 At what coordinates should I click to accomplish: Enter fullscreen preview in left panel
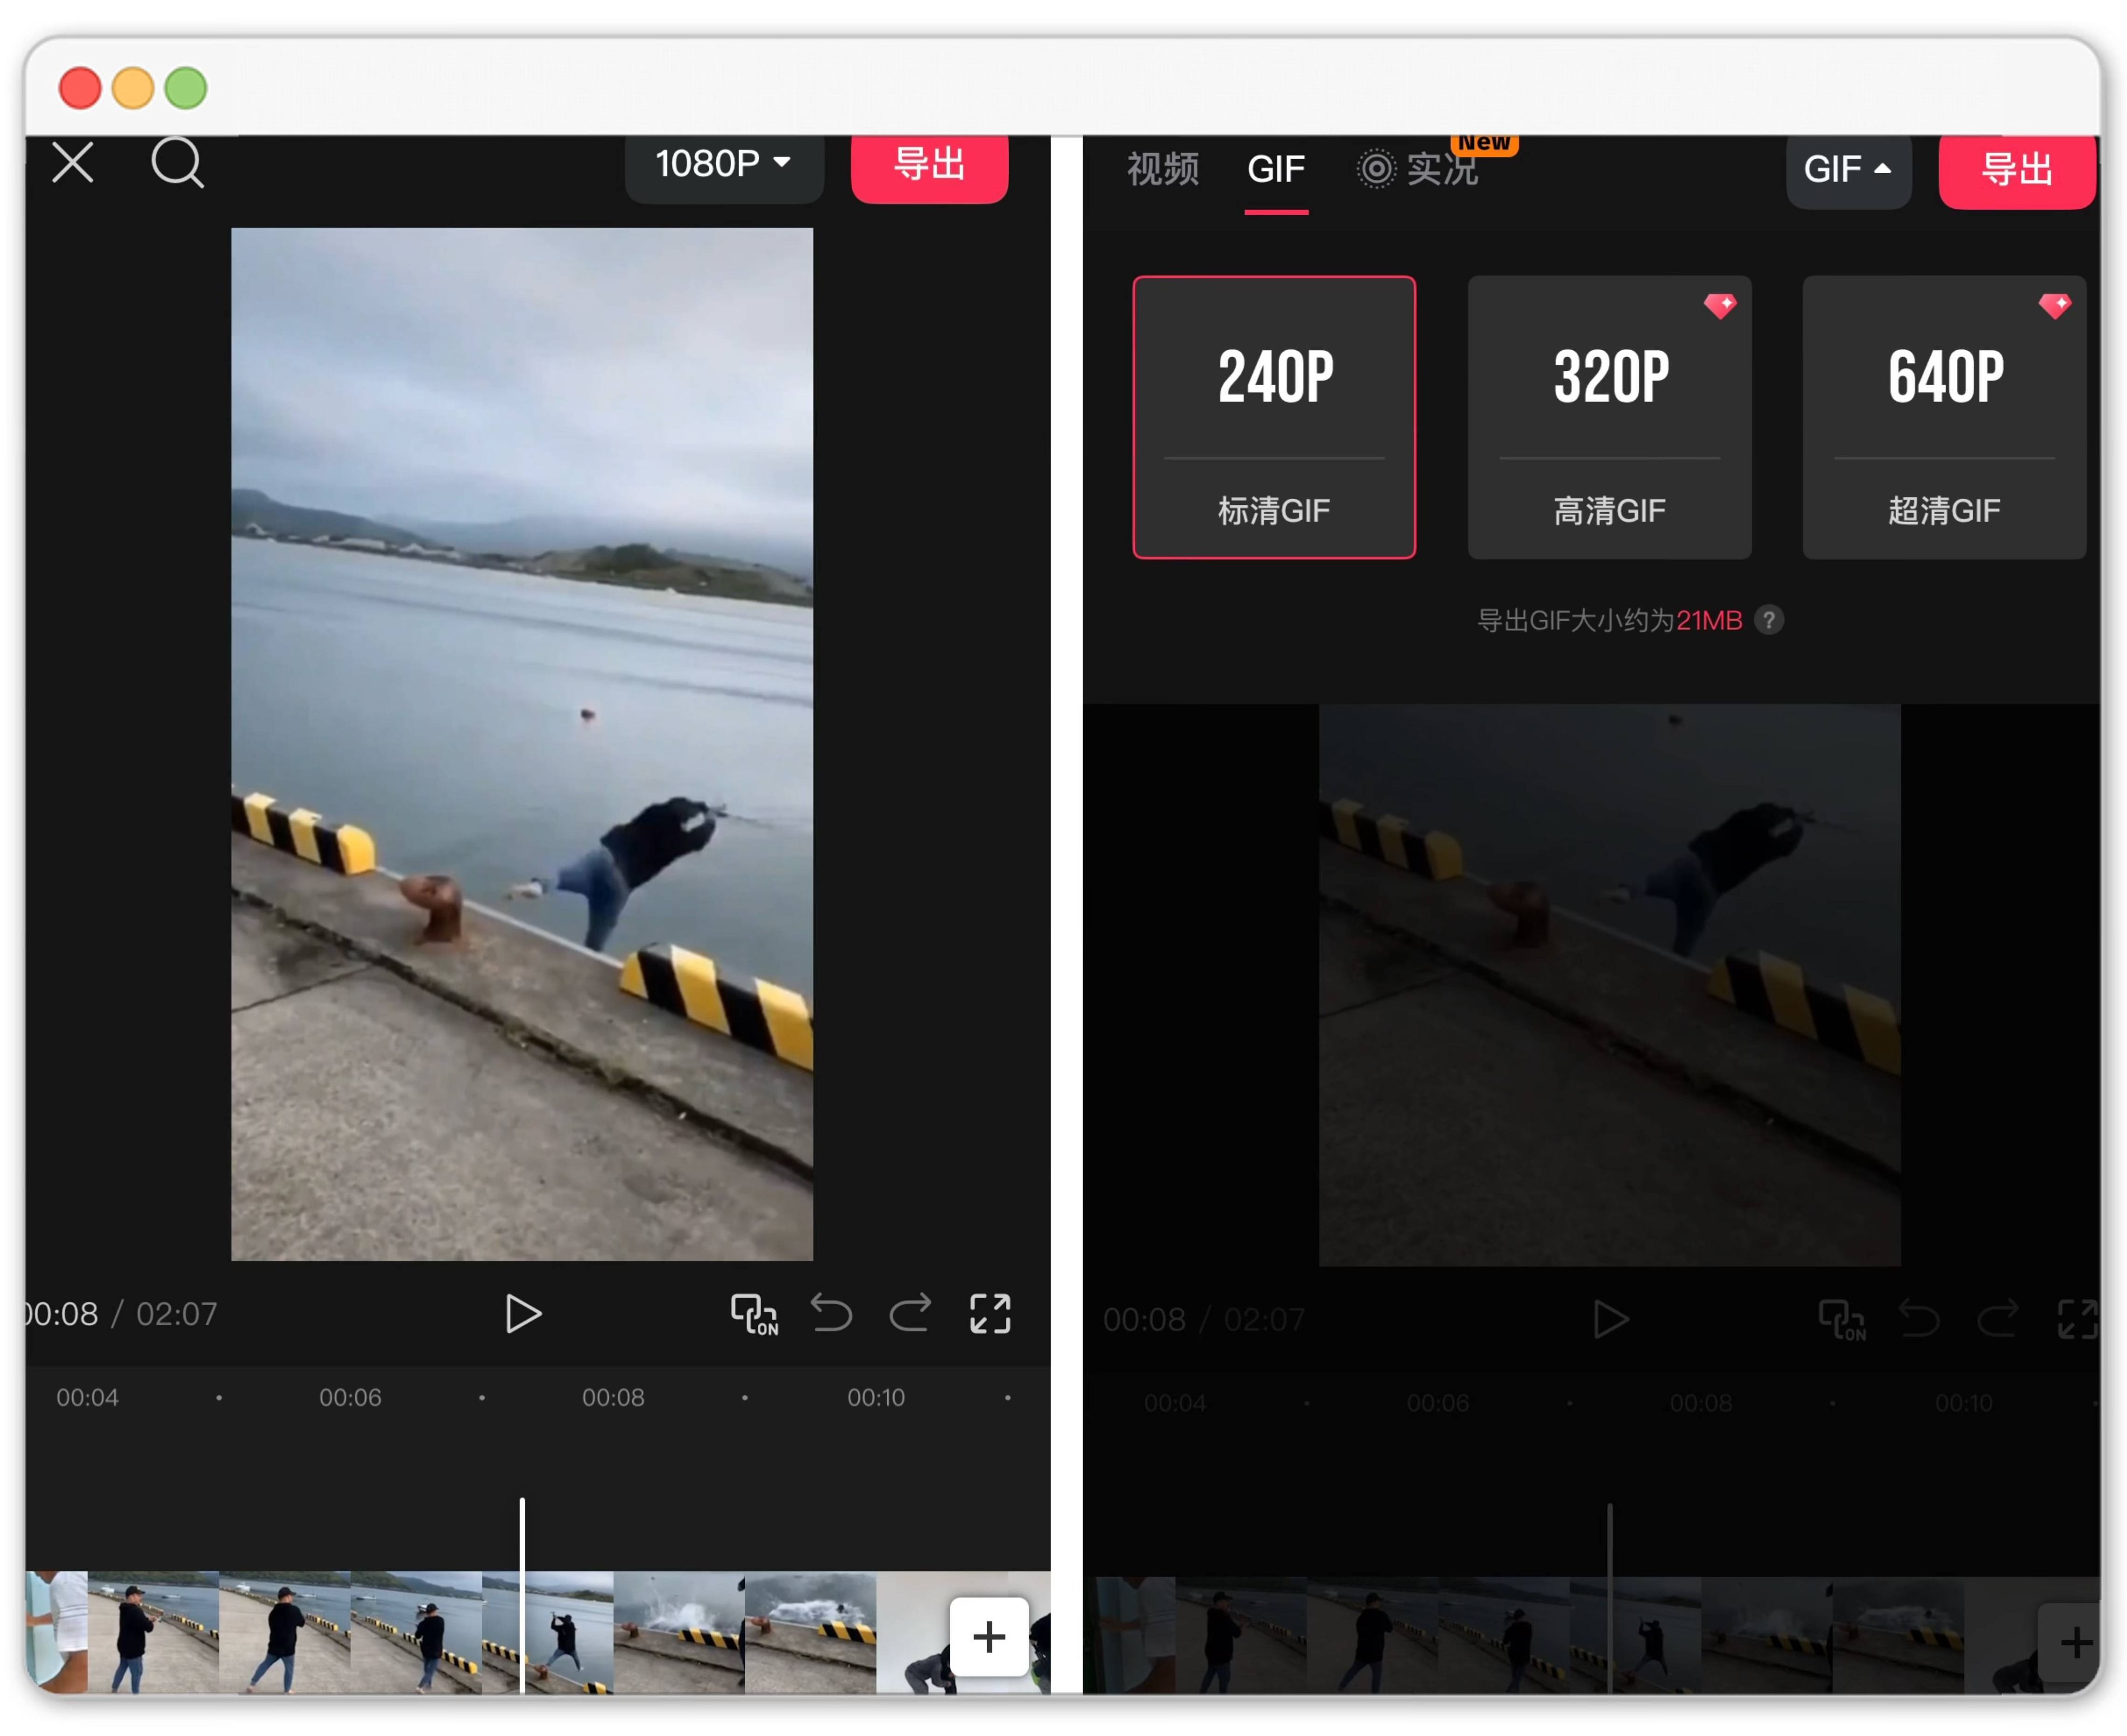tap(990, 1314)
